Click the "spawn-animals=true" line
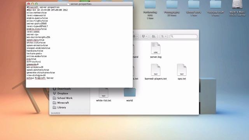Image resolution: width=249 pixels, height=140 pixels. click(37, 45)
